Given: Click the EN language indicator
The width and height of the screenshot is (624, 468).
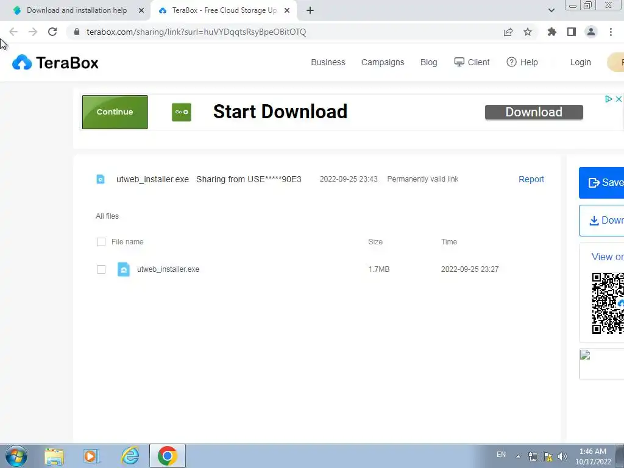Looking at the screenshot, I should [x=501, y=455].
